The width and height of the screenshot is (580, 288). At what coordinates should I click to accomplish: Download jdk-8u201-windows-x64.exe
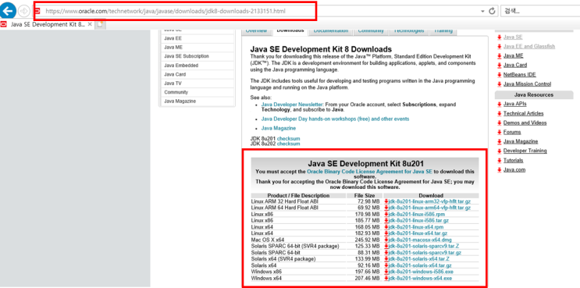pos(420,278)
